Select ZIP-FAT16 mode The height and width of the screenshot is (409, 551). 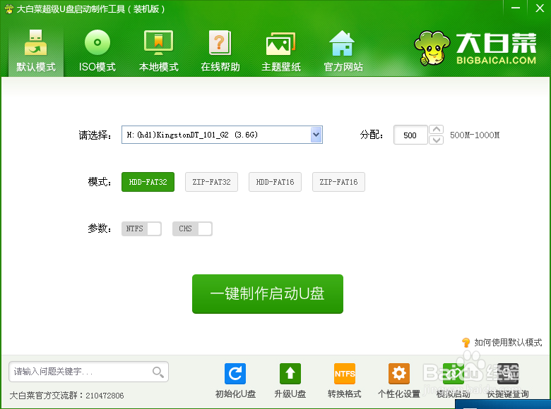[x=339, y=182]
